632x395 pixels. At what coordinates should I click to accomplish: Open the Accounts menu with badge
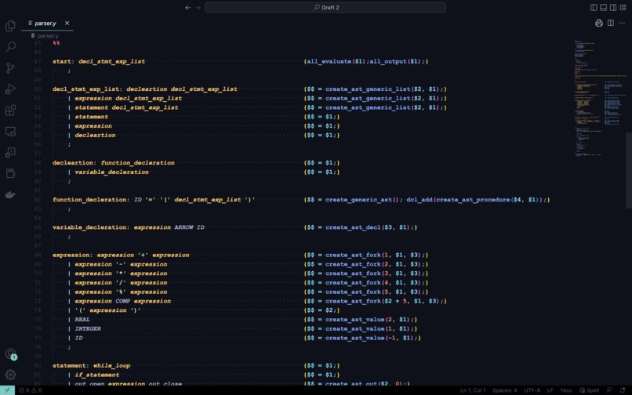point(10,354)
